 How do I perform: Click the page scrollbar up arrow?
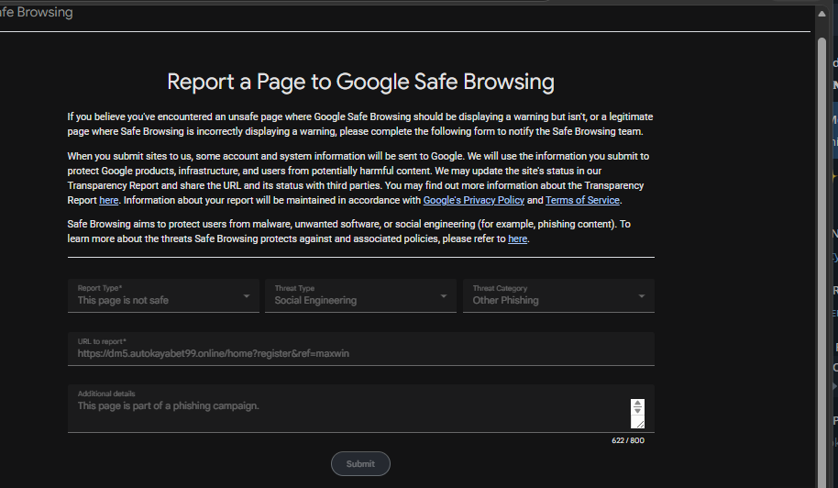pos(822,14)
